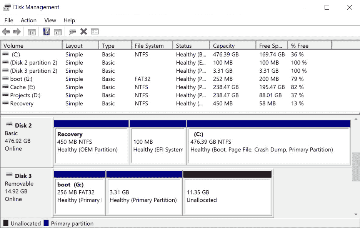360x228 pixels.
Task: Sort volumes by the Status column header
Action: pyautogui.click(x=185, y=45)
